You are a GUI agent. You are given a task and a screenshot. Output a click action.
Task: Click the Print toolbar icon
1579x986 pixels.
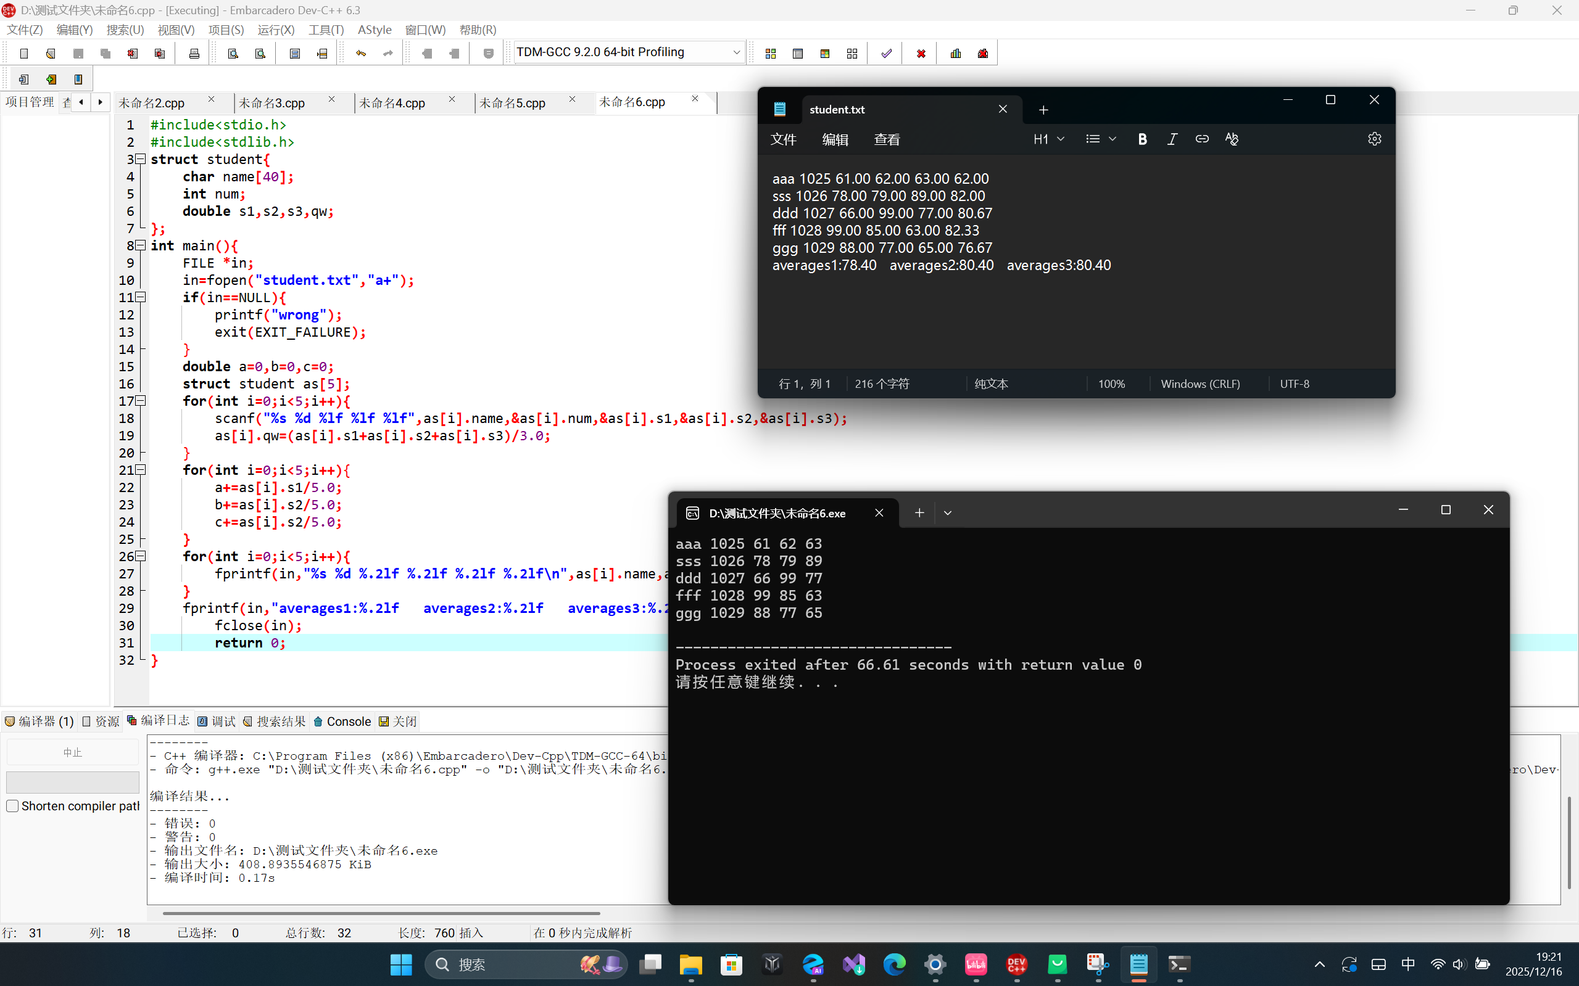tap(194, 54)
